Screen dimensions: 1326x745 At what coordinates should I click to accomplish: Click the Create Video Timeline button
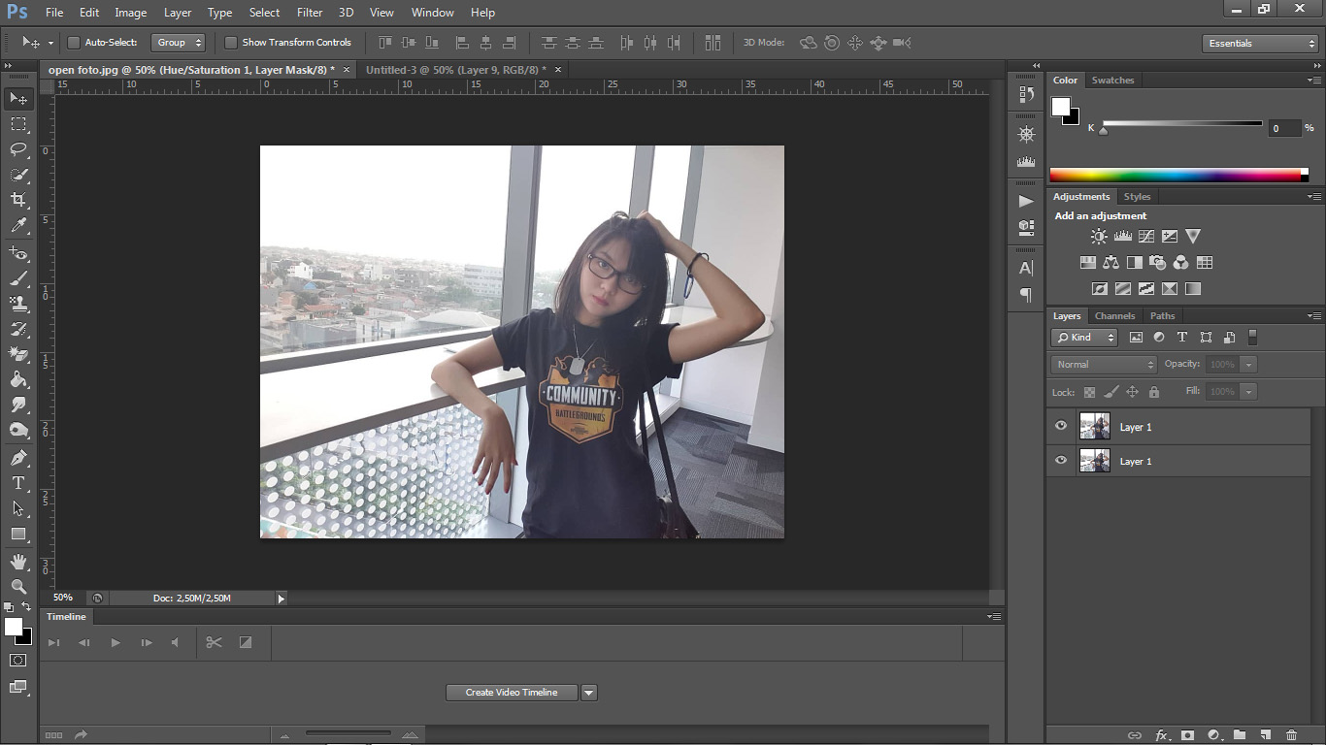click(x=512, y=693)
